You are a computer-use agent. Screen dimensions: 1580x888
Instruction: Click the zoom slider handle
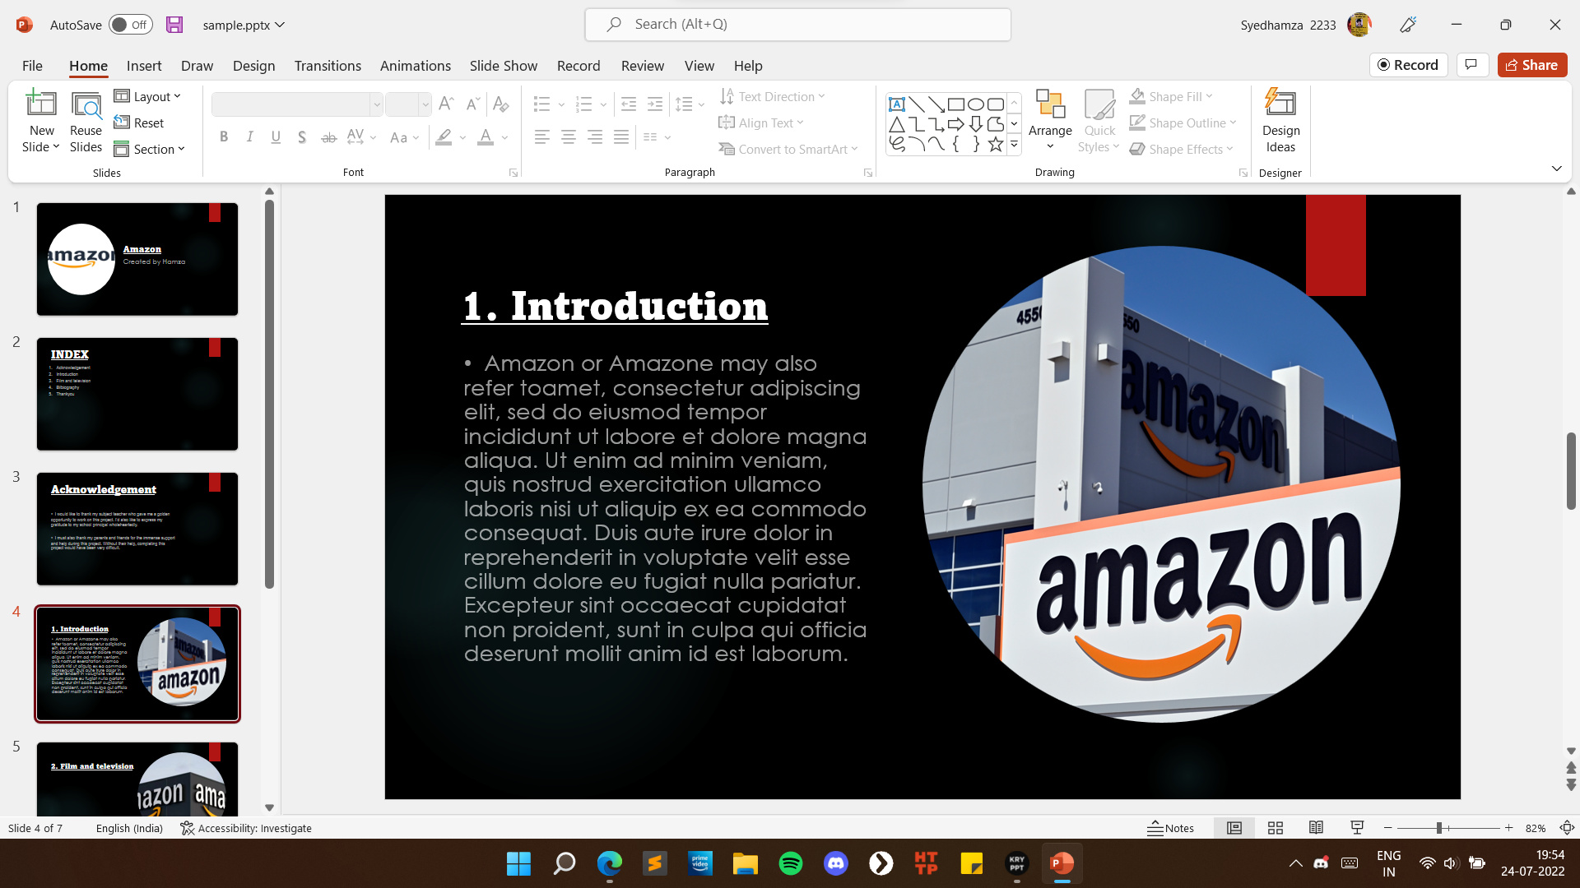tap(1438, 828)
